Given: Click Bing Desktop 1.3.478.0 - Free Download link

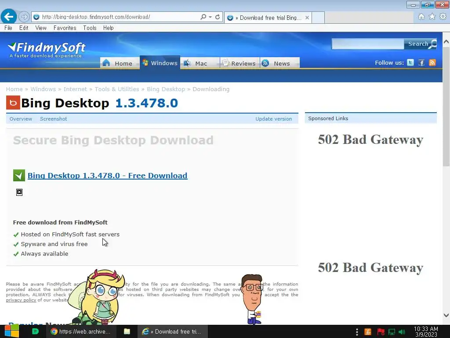Looking at the screenshot, I should point(108,176).
